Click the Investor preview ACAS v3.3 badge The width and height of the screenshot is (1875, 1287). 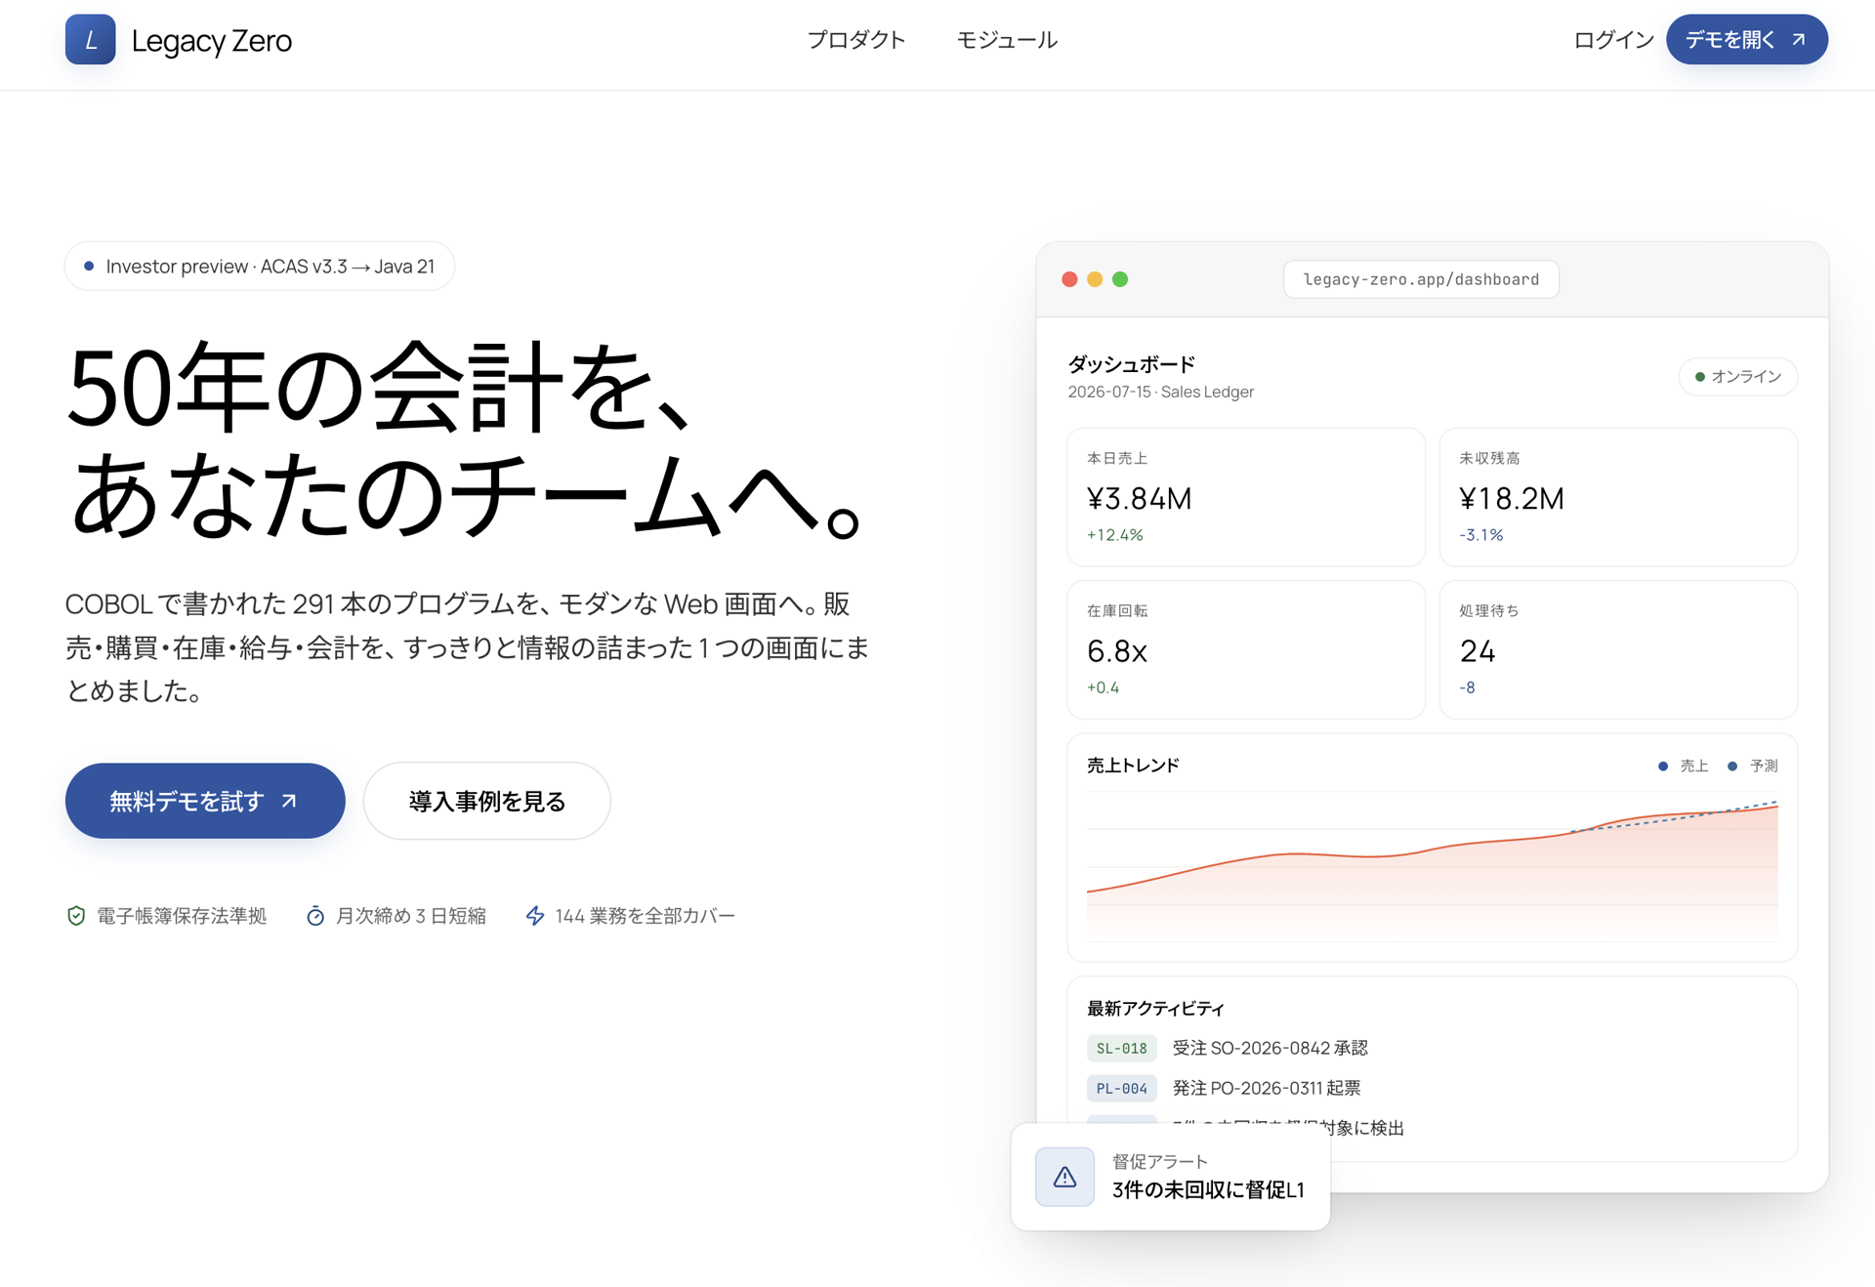[x=260, y=267]
